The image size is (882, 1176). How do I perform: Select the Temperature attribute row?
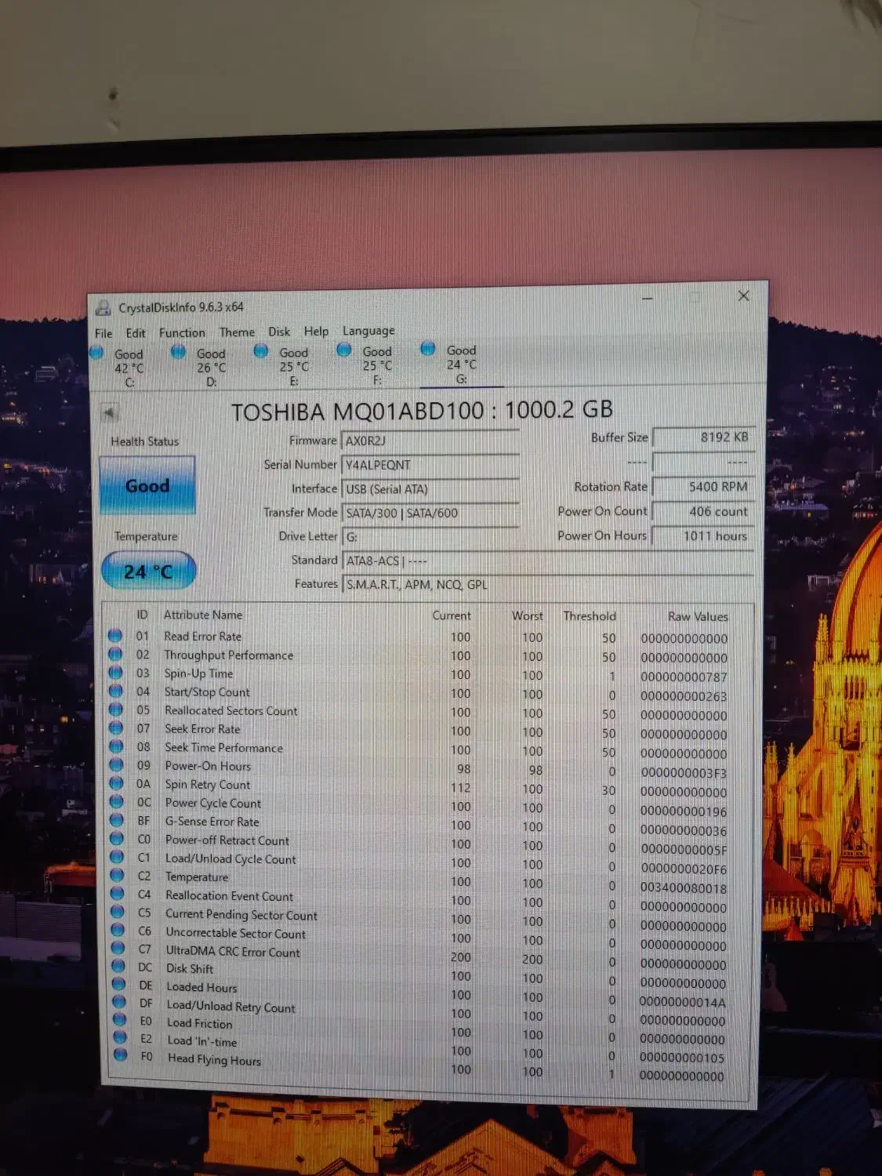click(197, 877)
